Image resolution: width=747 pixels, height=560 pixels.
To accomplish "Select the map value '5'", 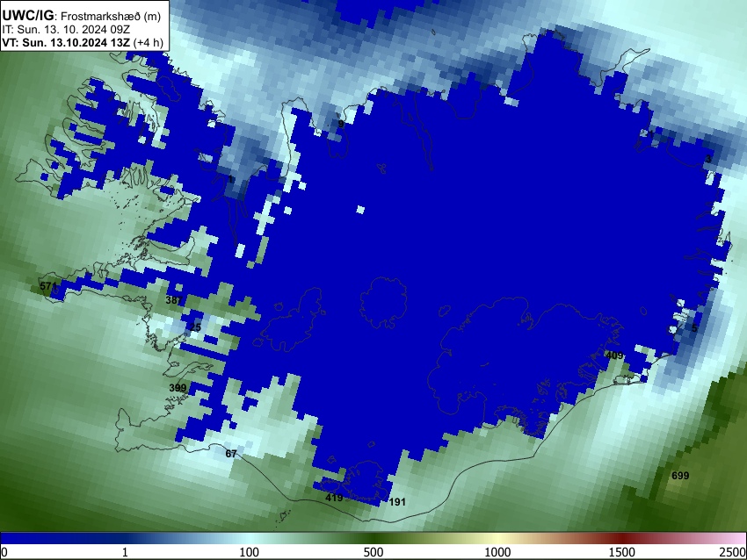I will (694, 327).
